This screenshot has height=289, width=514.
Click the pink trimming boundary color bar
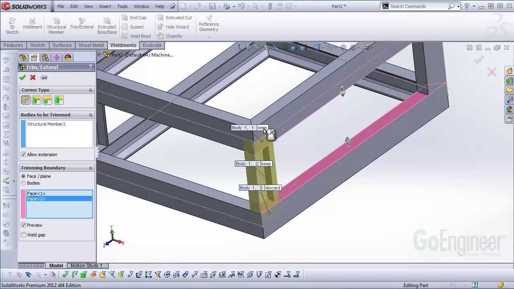pos(23,204)
